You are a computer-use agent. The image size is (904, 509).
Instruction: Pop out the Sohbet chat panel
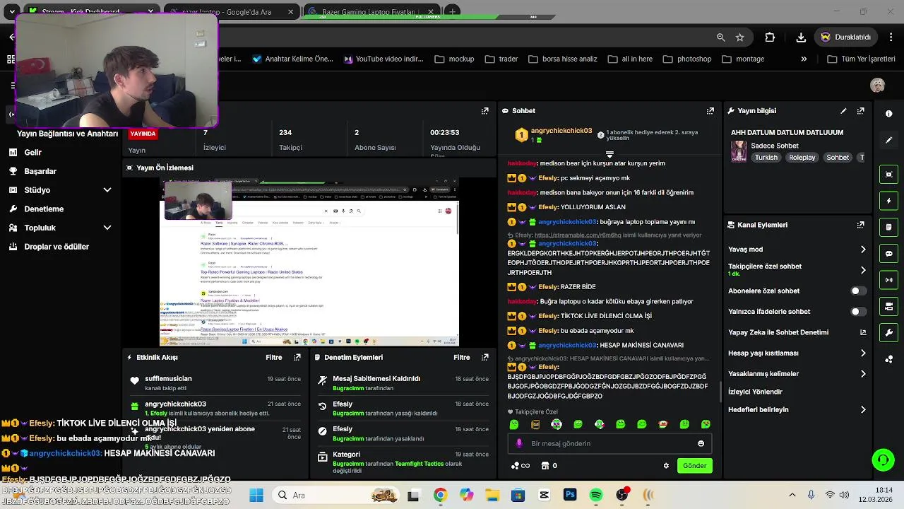(x=710, y=111)
